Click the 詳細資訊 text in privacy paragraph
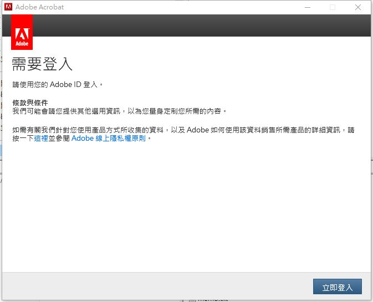 pos(328,130)
